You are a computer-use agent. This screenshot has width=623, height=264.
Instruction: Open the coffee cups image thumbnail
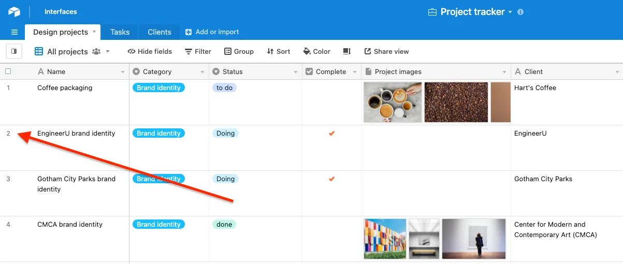(393, 102)
